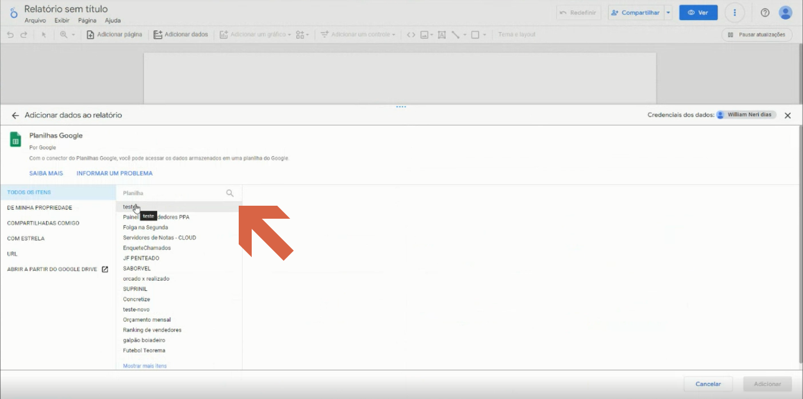
Task: Click the insert image icon
Action: click(424, 35)
